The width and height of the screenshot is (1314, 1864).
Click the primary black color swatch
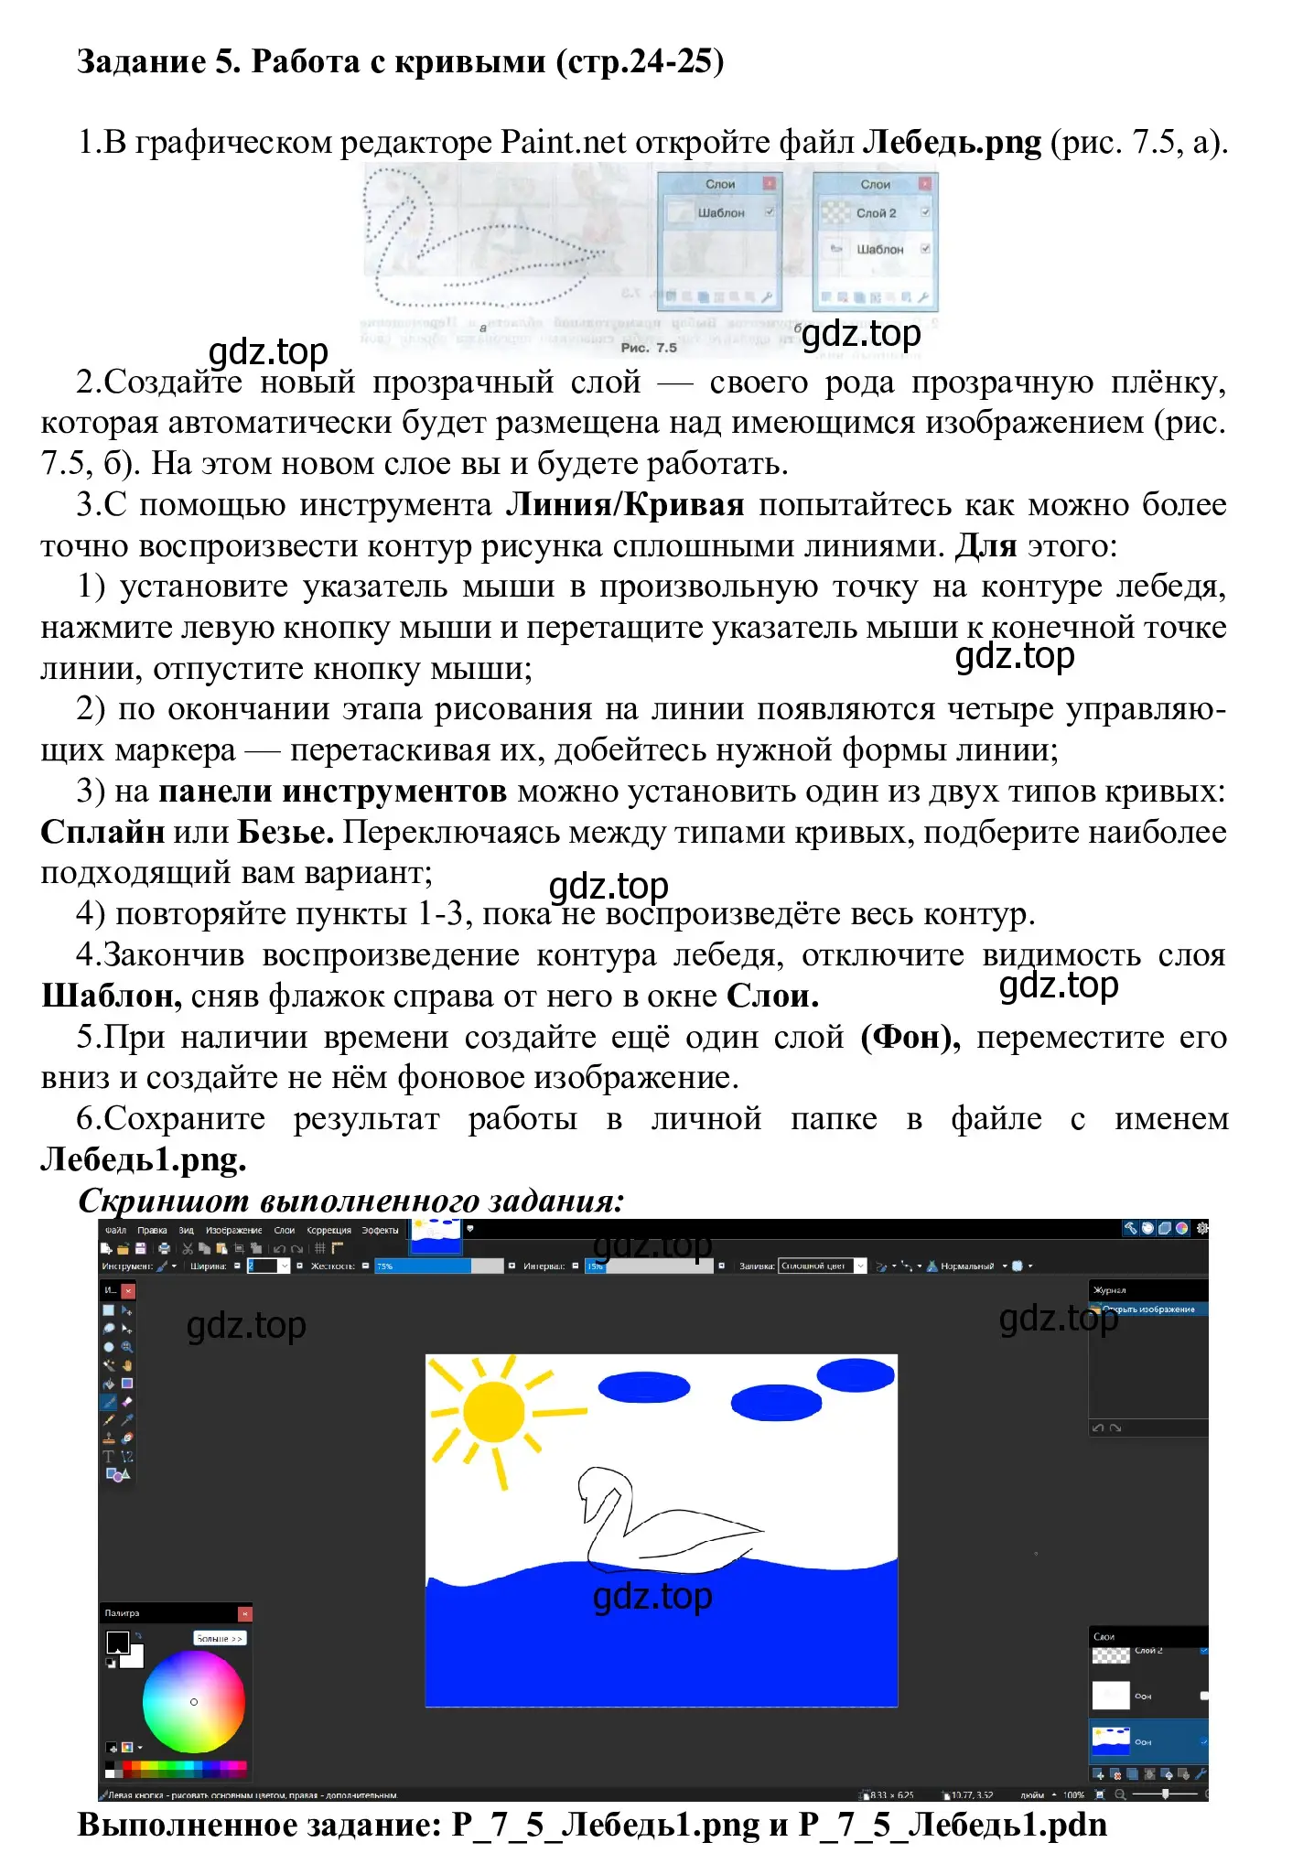118,1643
